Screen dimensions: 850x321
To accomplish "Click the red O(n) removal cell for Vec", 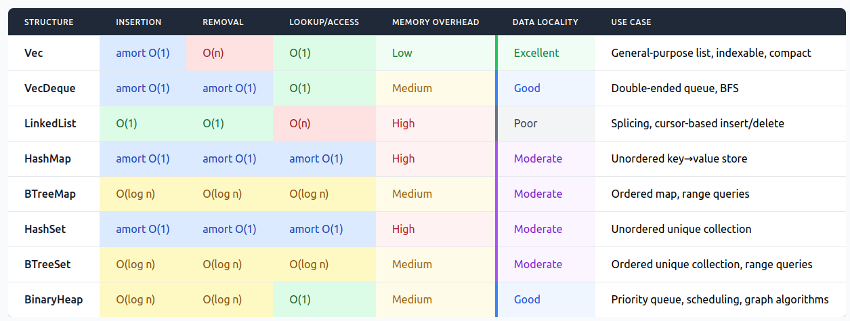I will tap(230, 53).
